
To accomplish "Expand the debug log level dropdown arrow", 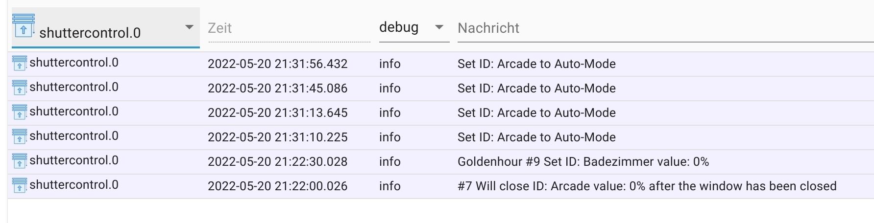I will (x=439, y=27).
